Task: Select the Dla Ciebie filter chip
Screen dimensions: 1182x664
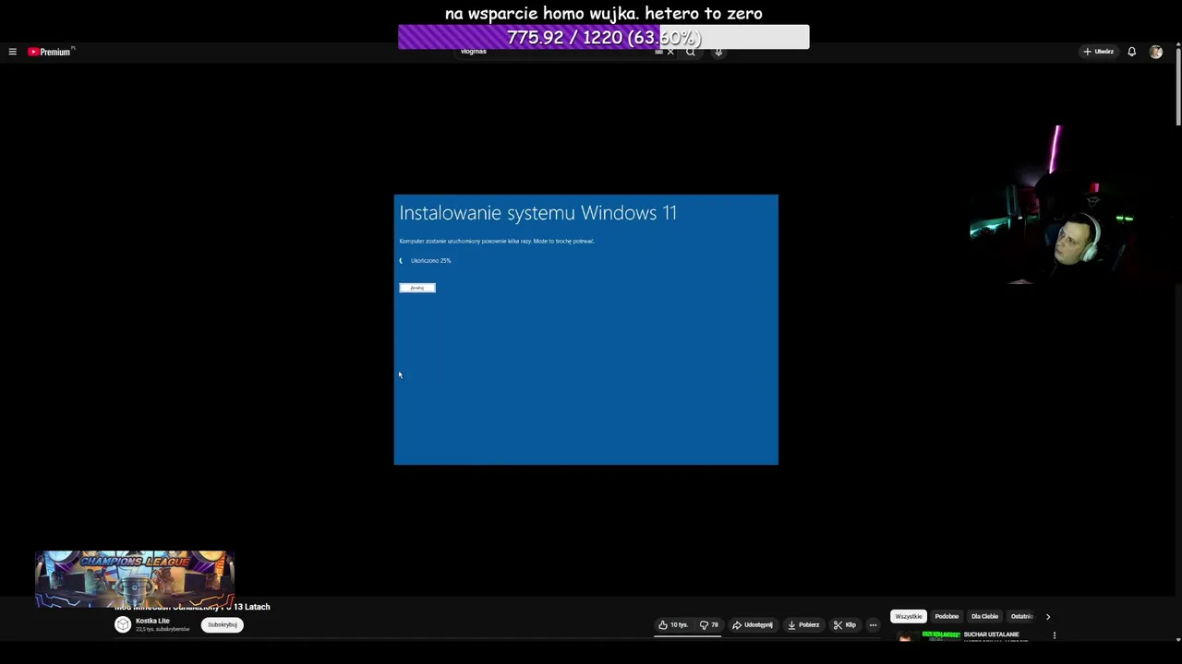Action: [x=984, y=616]
